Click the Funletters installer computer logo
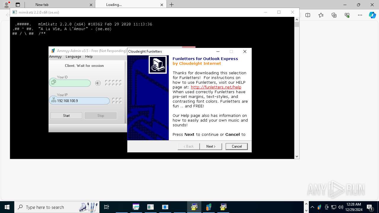 pyautogui.click(x=158, y=65)
